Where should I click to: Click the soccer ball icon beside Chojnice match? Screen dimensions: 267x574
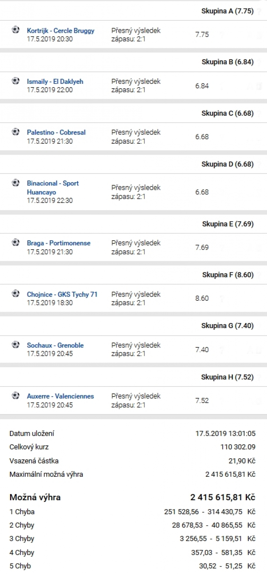[16, 293]
